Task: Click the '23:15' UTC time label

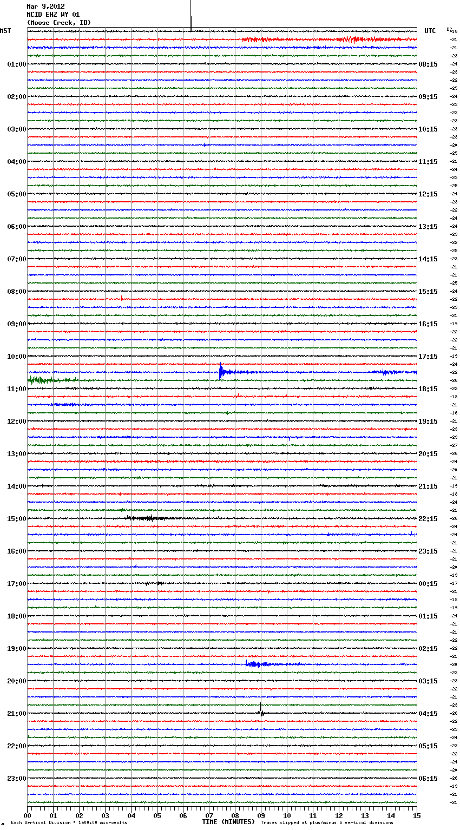Action: click(x=428, y=551)
